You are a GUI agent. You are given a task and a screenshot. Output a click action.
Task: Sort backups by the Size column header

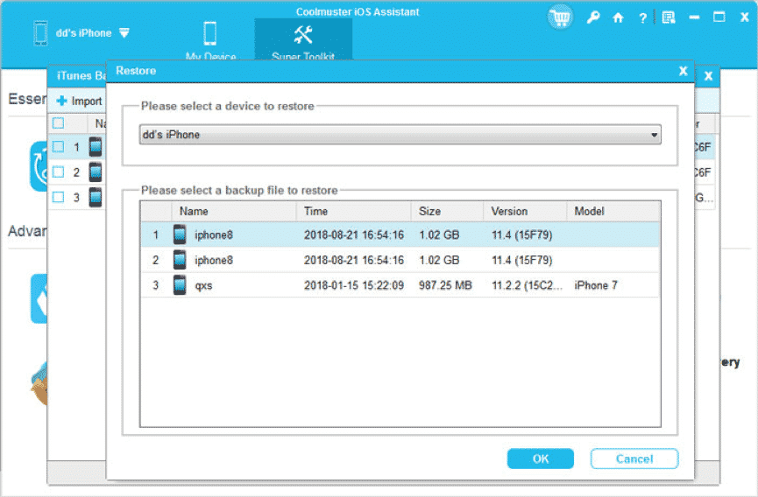[x=429, y=211]
